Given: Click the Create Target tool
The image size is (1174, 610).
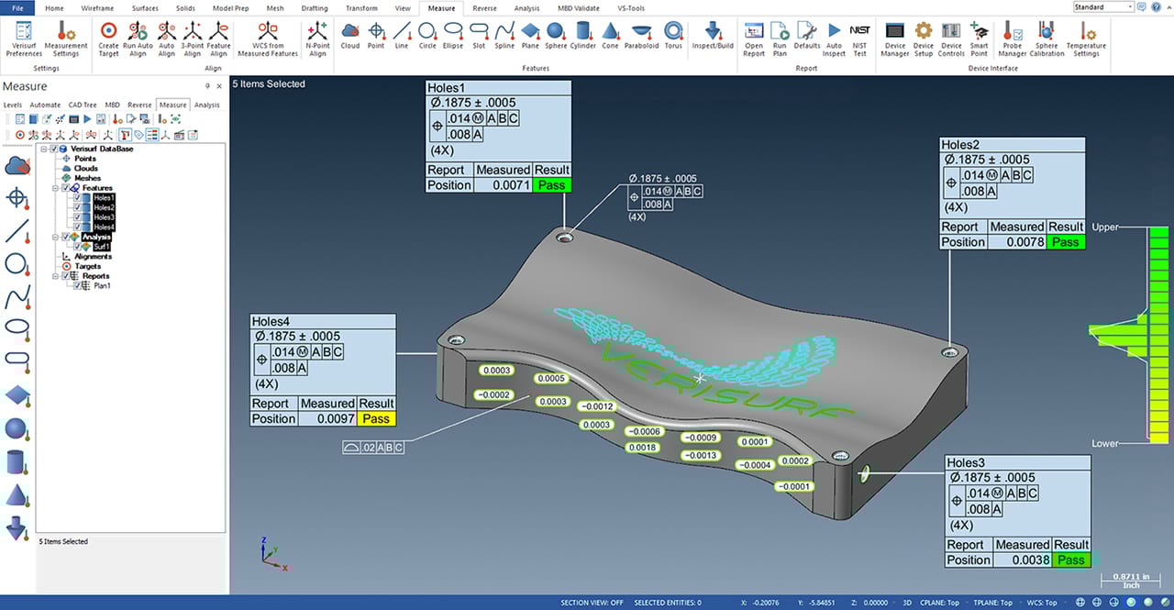Looking at the screenshot, I should 108,39.
